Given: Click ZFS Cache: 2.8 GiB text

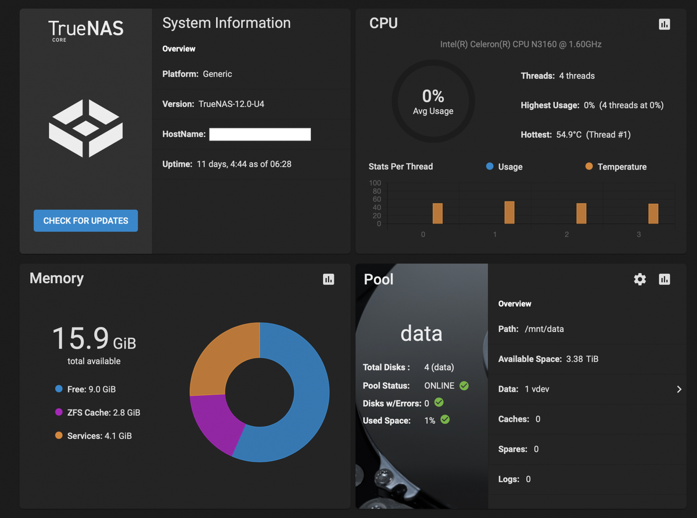Looking at the screenshot, I should [x=104, y=412].
